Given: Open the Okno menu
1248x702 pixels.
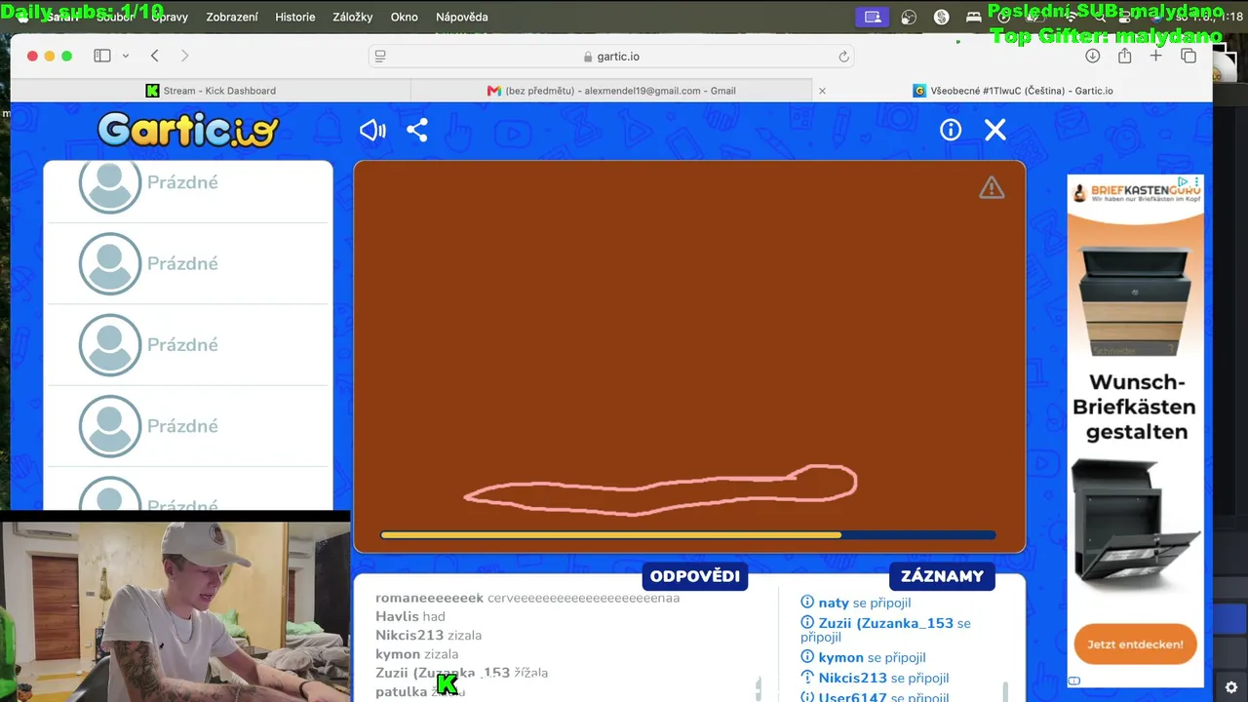Looking at the screenshot, I should click(404, 17).
